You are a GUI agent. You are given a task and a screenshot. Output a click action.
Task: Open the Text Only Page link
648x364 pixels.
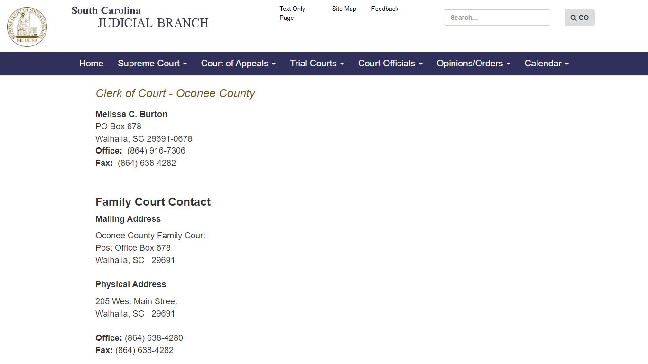[x=292, y=13]
